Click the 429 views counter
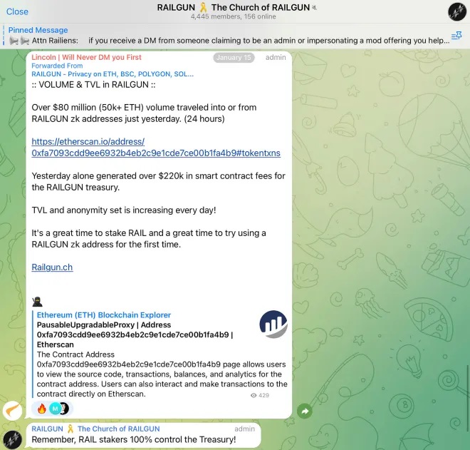Image resolution: width=470 pixels, height=450 pixels. pyautogui.click(x=260, y=395)
